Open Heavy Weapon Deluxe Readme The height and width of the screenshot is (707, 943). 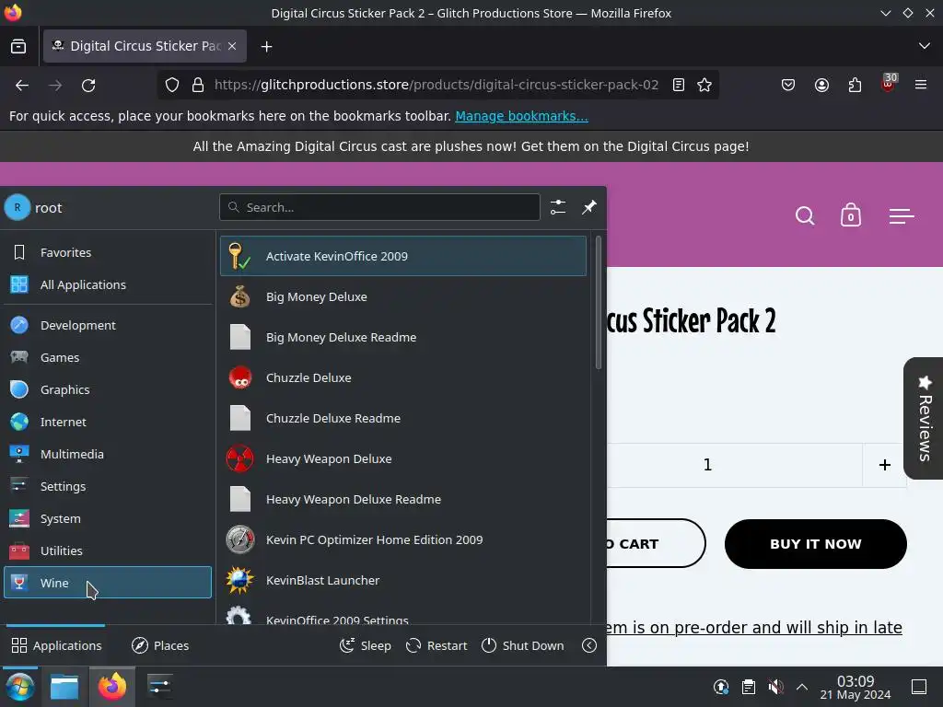pyautogui.click(x=403, y=500)
